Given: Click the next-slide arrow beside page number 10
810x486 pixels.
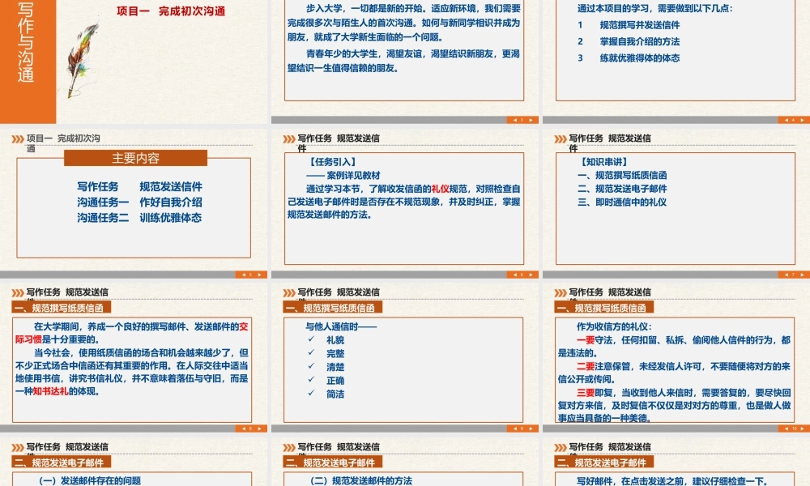Looking at the screenshot, I should (x=802, y=428).
